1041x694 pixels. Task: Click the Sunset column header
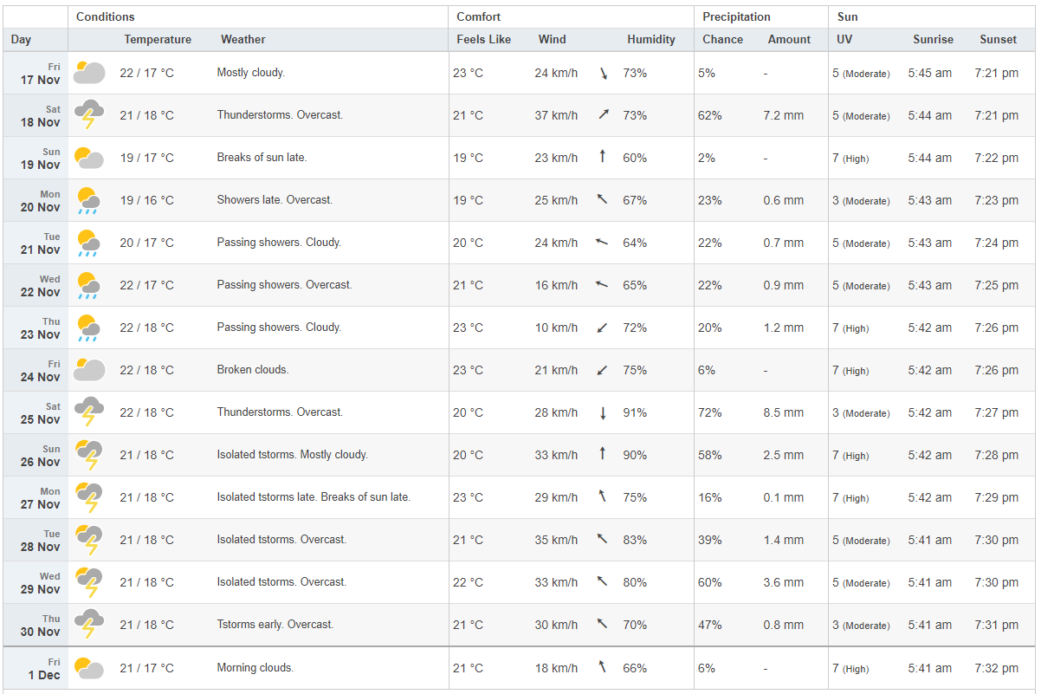click(x=999, y=39)
